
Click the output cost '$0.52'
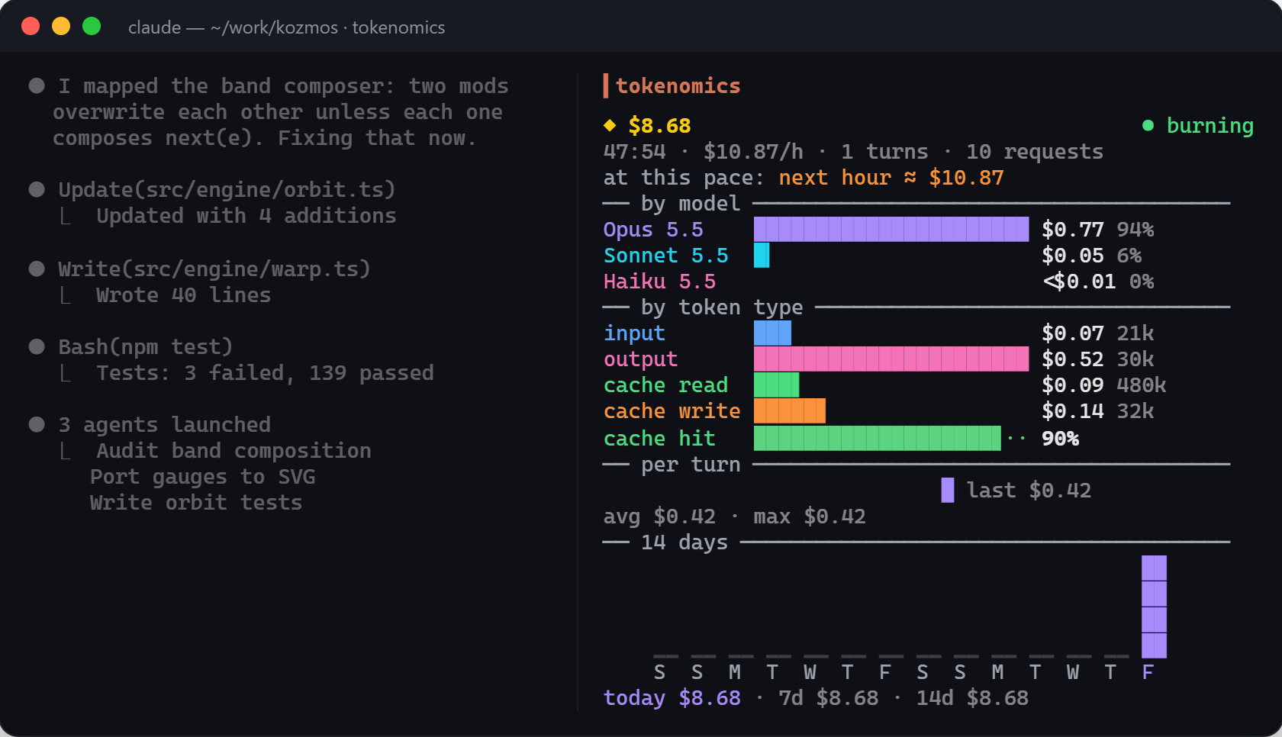coord(1072,359)
